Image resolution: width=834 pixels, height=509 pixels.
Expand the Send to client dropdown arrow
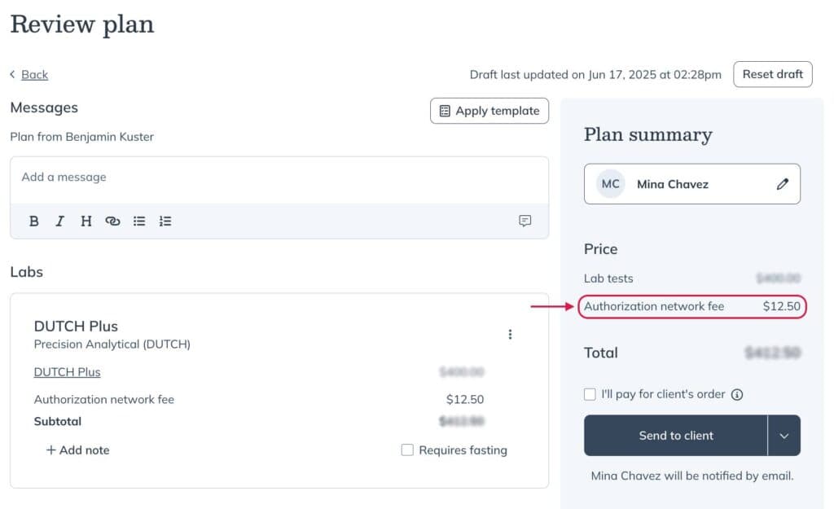click(784, 436)
